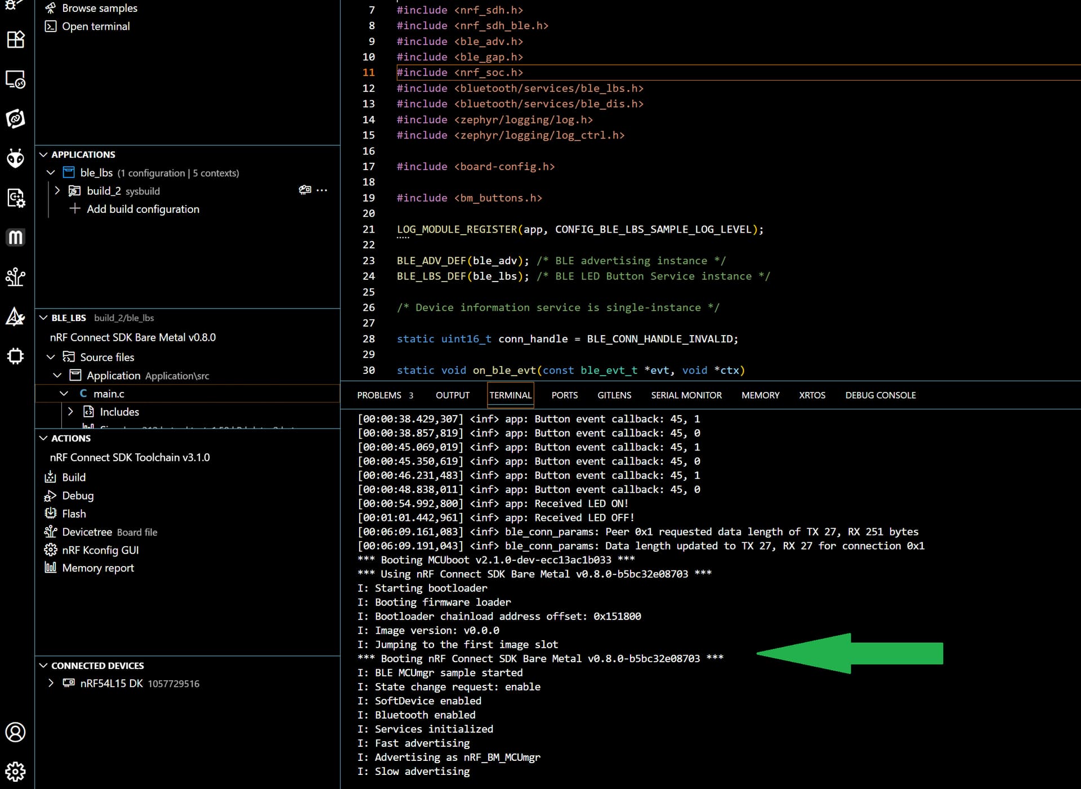Image resolution: width=1081 pixels, height=789 pixels.
Task: Collapse the Application src folder
Action: coord(57,375)
